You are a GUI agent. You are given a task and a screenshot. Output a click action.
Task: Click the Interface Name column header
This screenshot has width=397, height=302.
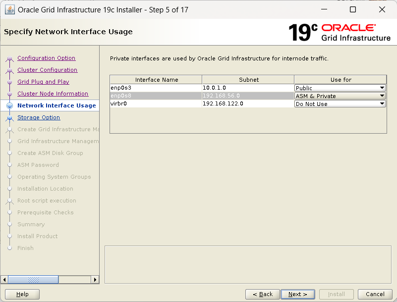pos(156,80)
